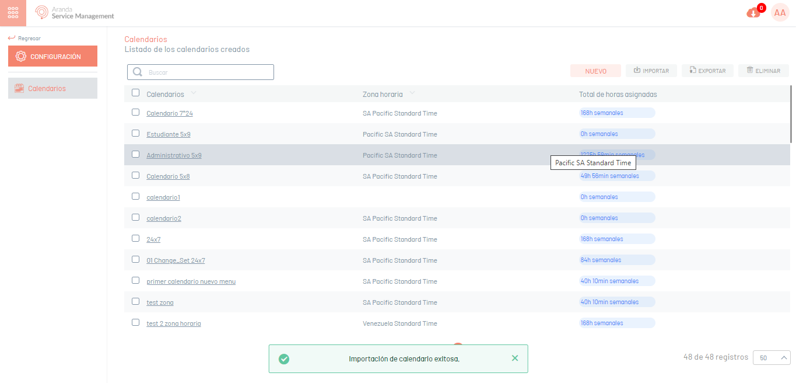Click the search magnifier icon

coord(138,72)
